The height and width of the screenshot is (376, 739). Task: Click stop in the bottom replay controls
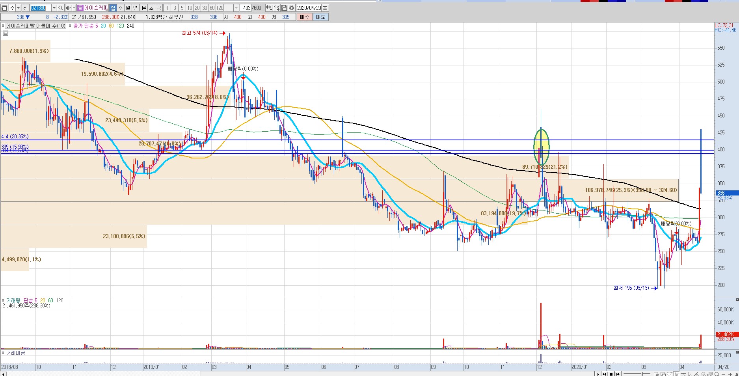click(x=611, y=374)
